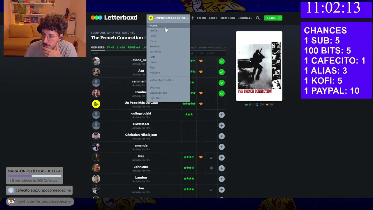Click the poster's 76K likes heart stat
Image resolution: width=373 pixels, height=210 pixels.
click(x=270, y=104)
